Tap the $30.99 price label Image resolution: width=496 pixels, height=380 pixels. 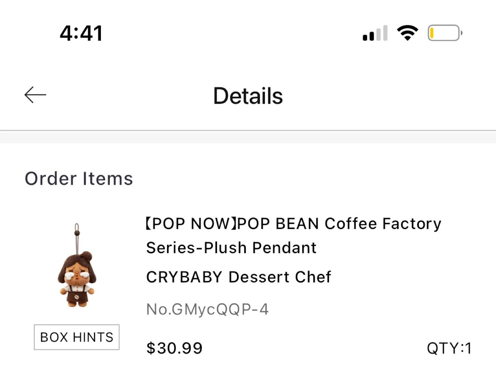point(174,348)
